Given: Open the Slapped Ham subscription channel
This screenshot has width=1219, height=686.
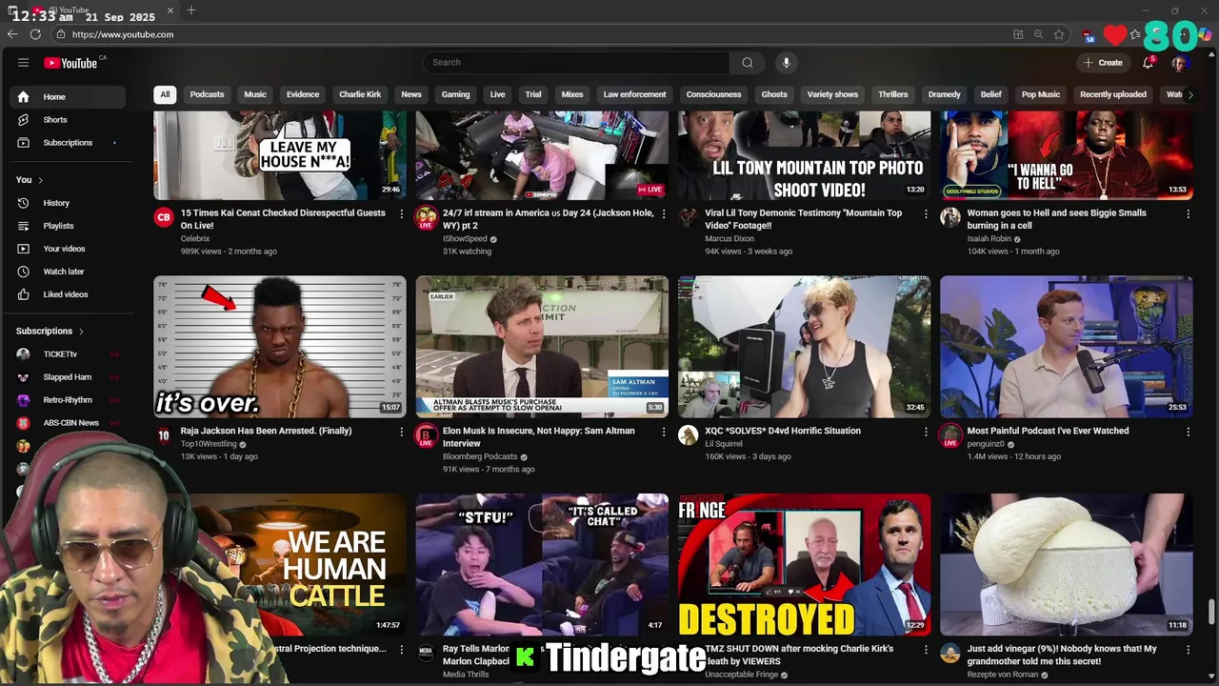Looking at the screenshot, I should 67,377.
